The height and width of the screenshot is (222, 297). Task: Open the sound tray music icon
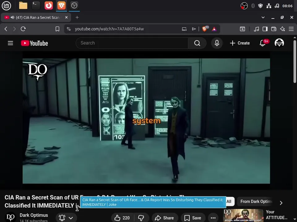(277, 6)
